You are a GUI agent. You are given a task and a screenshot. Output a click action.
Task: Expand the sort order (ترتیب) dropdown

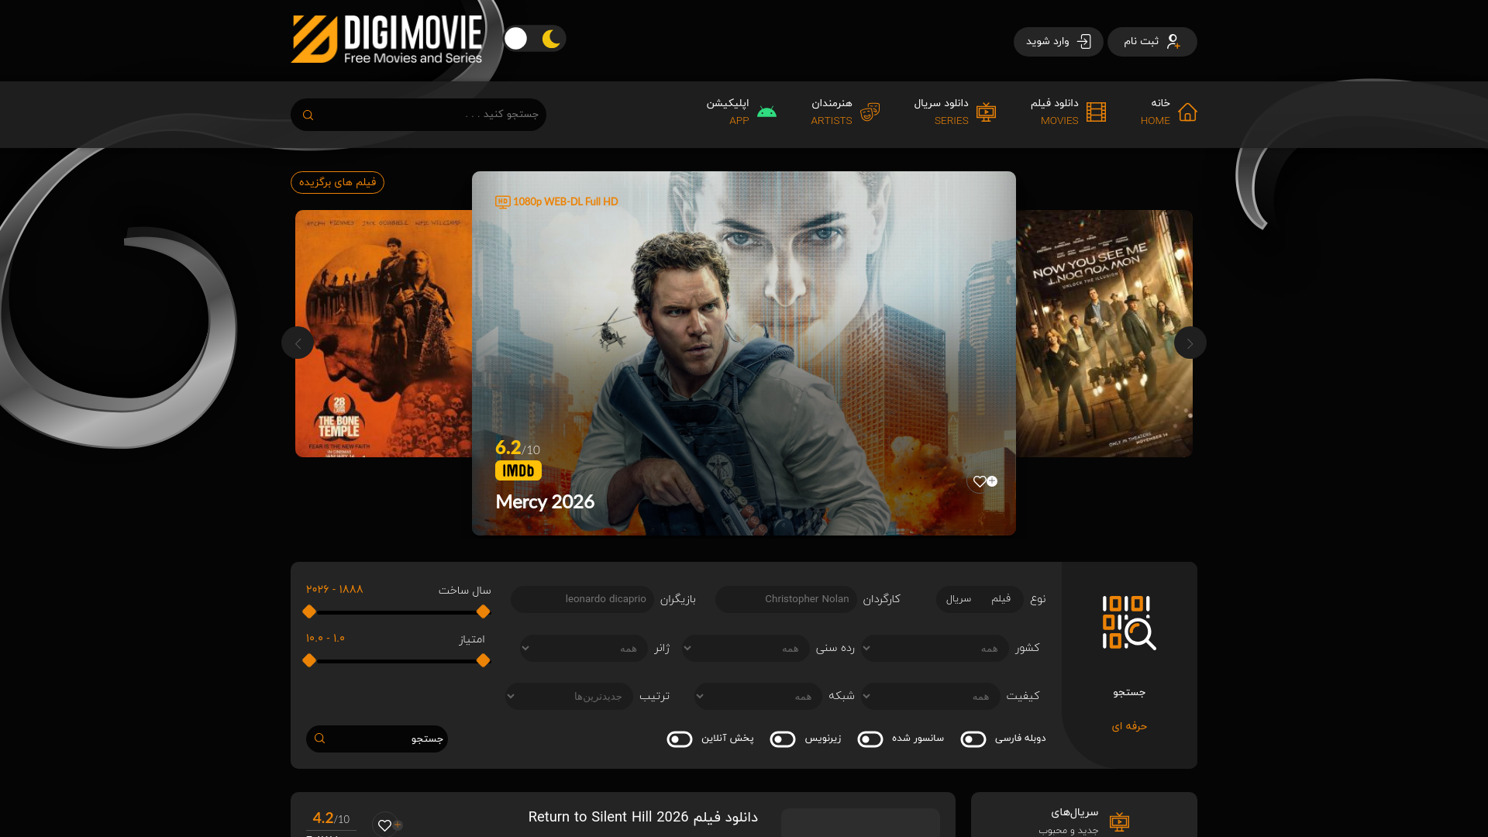tap(569, 697)
